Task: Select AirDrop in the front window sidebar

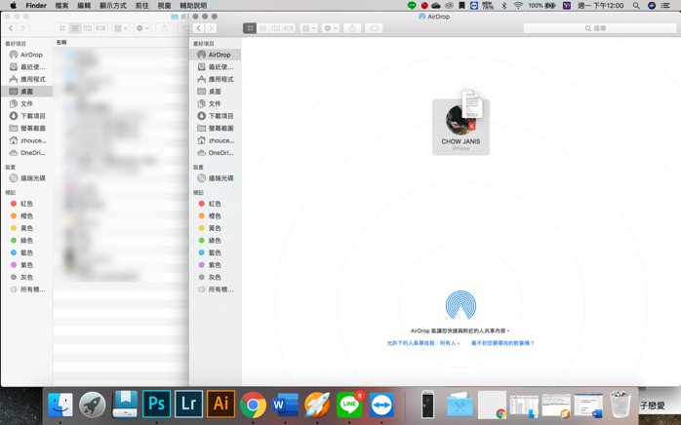Action: [219, 55]
